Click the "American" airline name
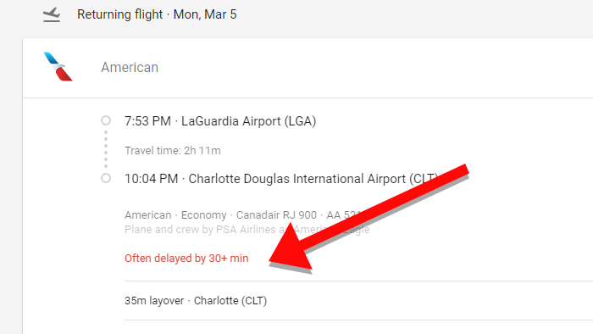Image resolution: width=593 pixels, height=334 pixels. (x=130, y=67)
